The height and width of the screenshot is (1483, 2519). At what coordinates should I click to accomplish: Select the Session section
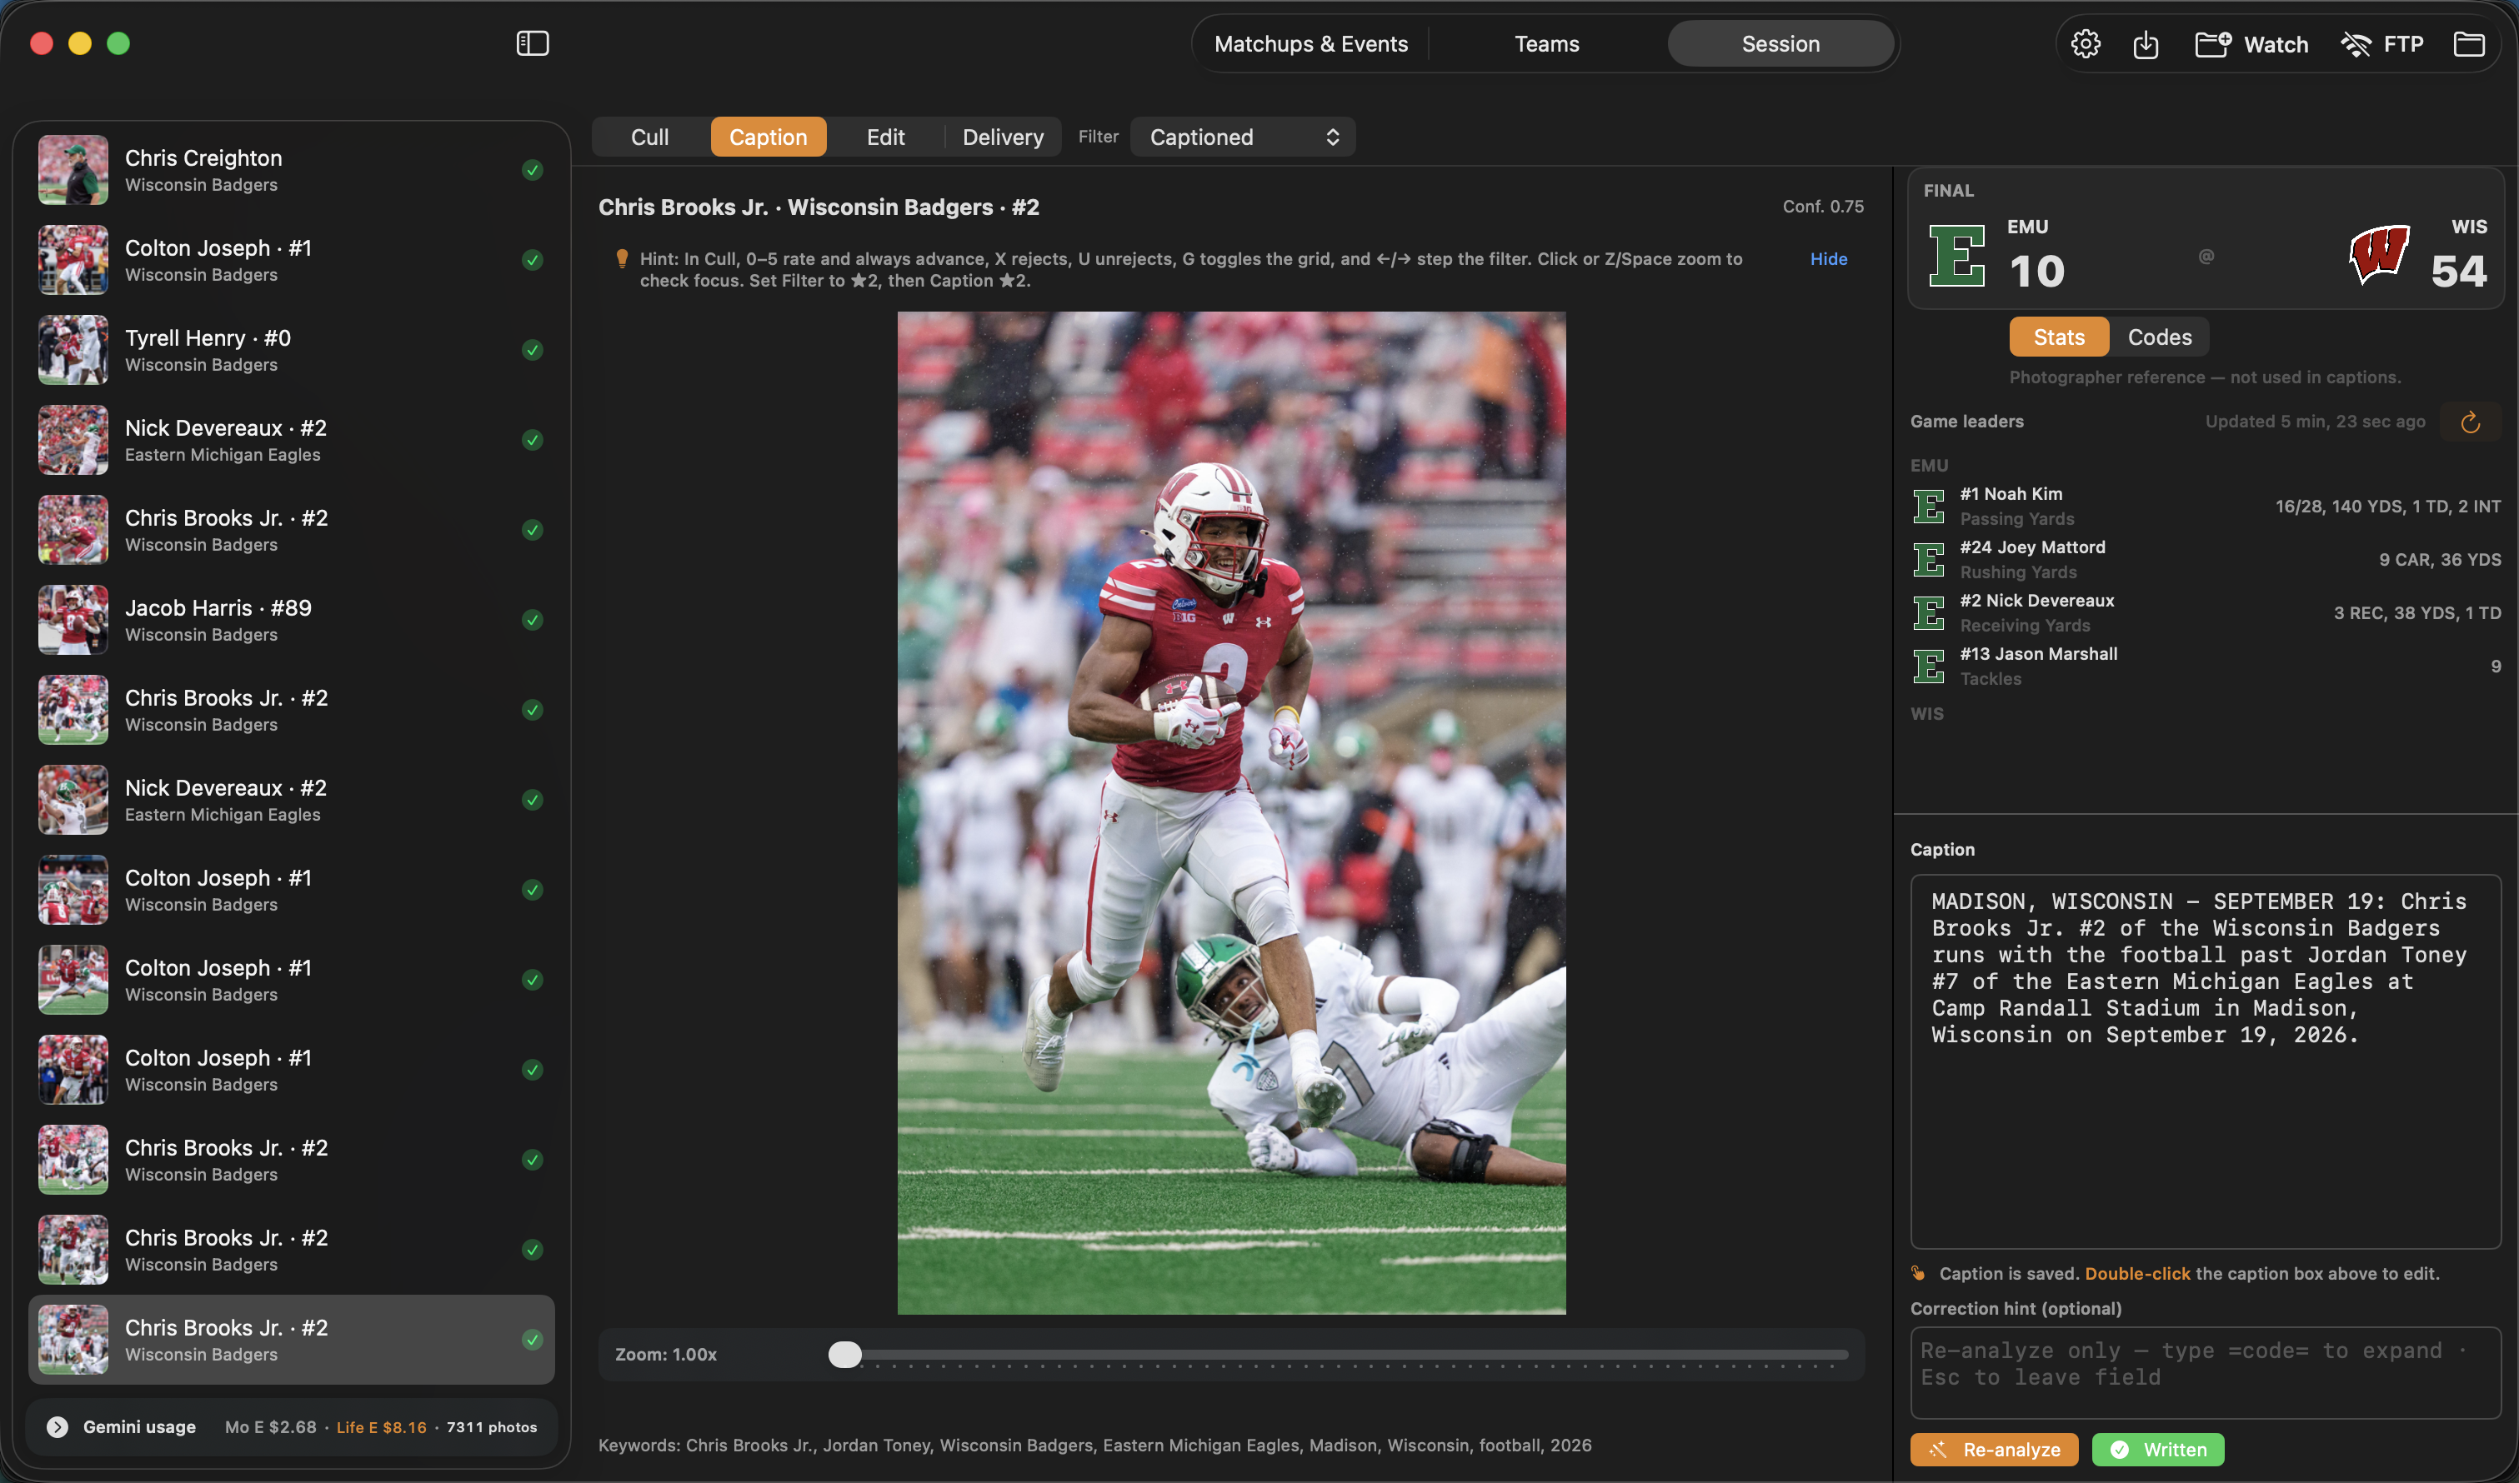(x=1780, y=44)
